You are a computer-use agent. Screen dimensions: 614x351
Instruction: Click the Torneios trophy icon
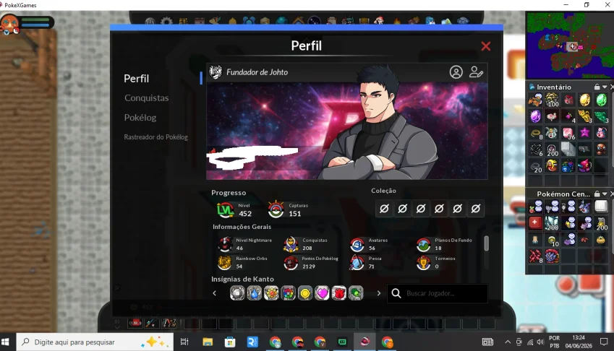pyautogui.click(x=423, y=262)
